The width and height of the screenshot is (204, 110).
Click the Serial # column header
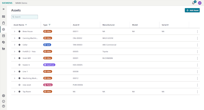[x=165, y=25]
